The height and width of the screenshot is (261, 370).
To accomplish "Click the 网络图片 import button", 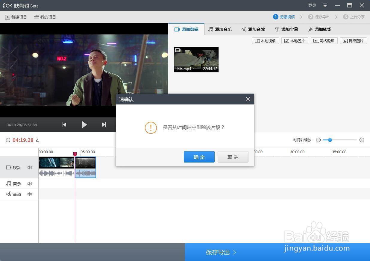I will (x=354, y=41).
